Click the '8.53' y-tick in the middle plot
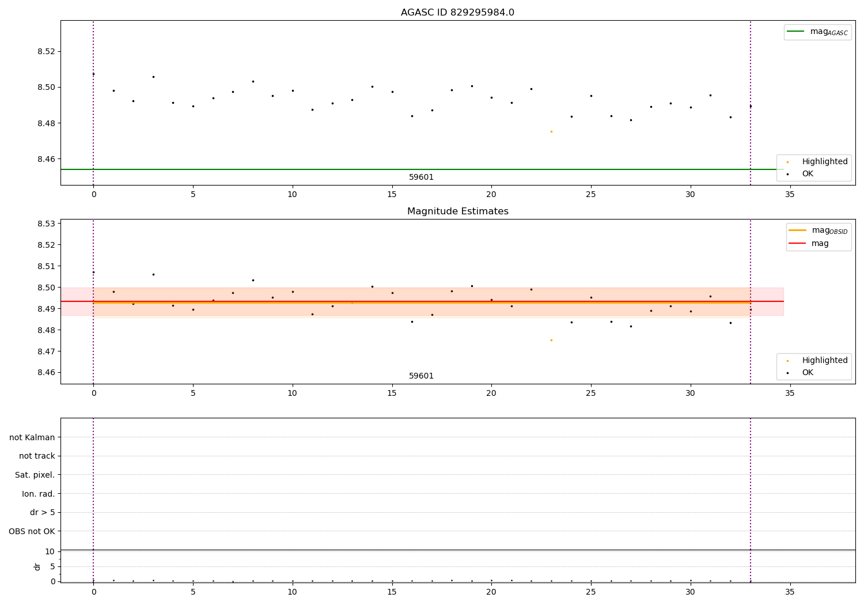 click(46, 224)
